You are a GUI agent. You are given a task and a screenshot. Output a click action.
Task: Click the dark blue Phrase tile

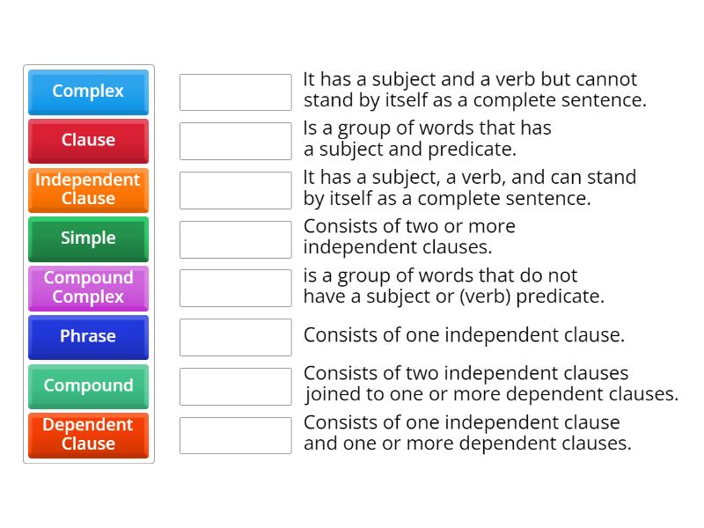(x=88, y=336)
